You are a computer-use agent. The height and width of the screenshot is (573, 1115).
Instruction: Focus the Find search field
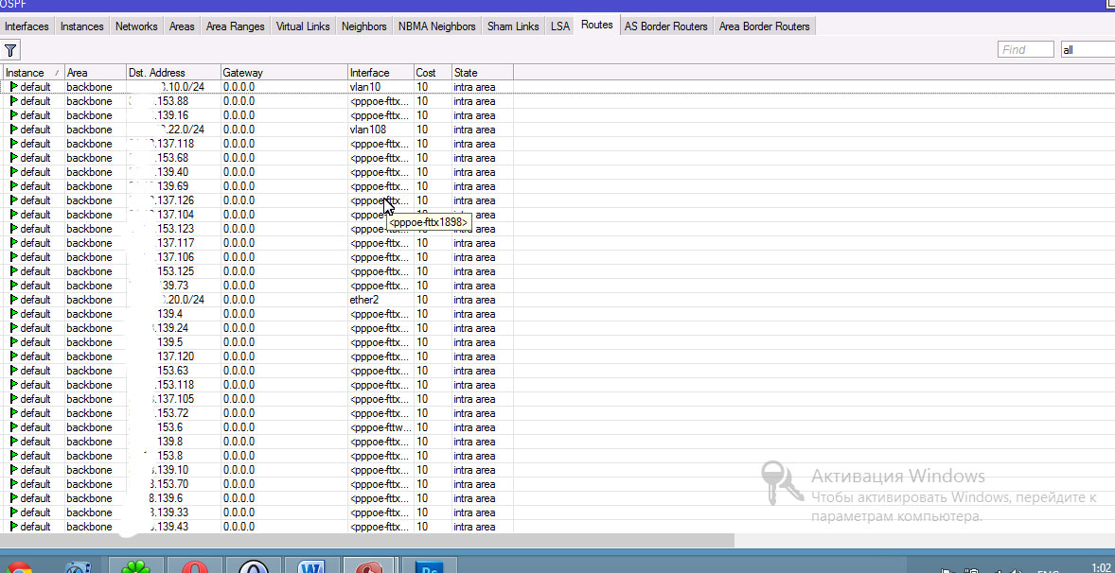coord(1025,50)
